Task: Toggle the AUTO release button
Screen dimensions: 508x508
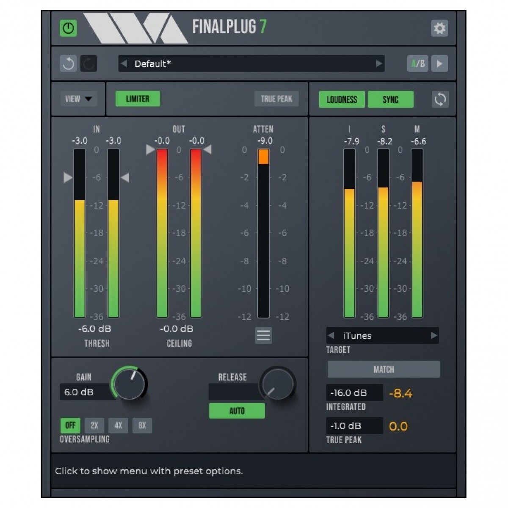Action: 237,411
